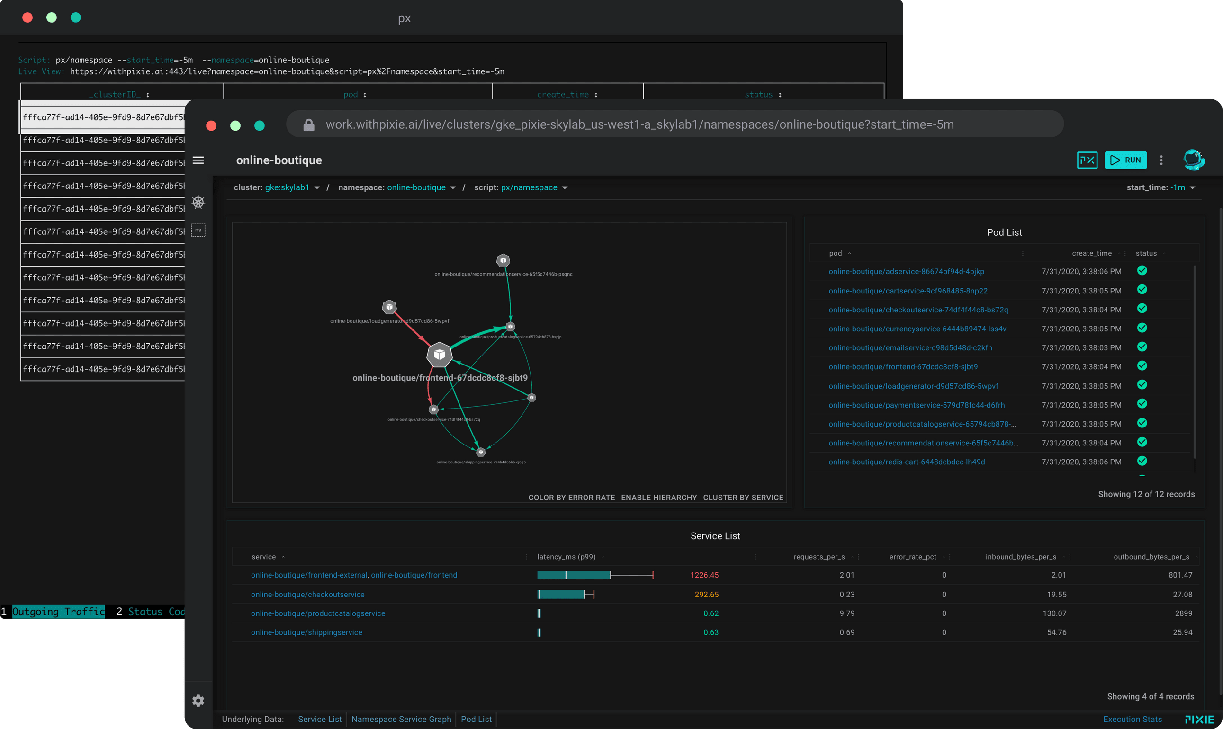Viewport: 1223px width, 729px height.
Task: Toggle CLUSTER BY SERVICE on the graph
Action: (x=743, y=497)
